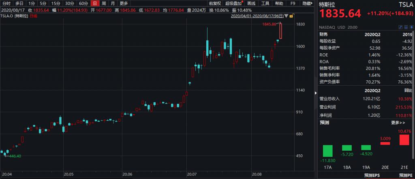Collapse side panel with the white arrow handle
Screen dimensions: 415x179
(315, 93)
